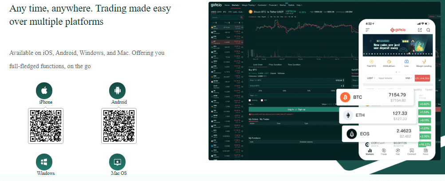Tap Contract icon in mobile bottom bar
445x181 pixels.
click(412, 150)
